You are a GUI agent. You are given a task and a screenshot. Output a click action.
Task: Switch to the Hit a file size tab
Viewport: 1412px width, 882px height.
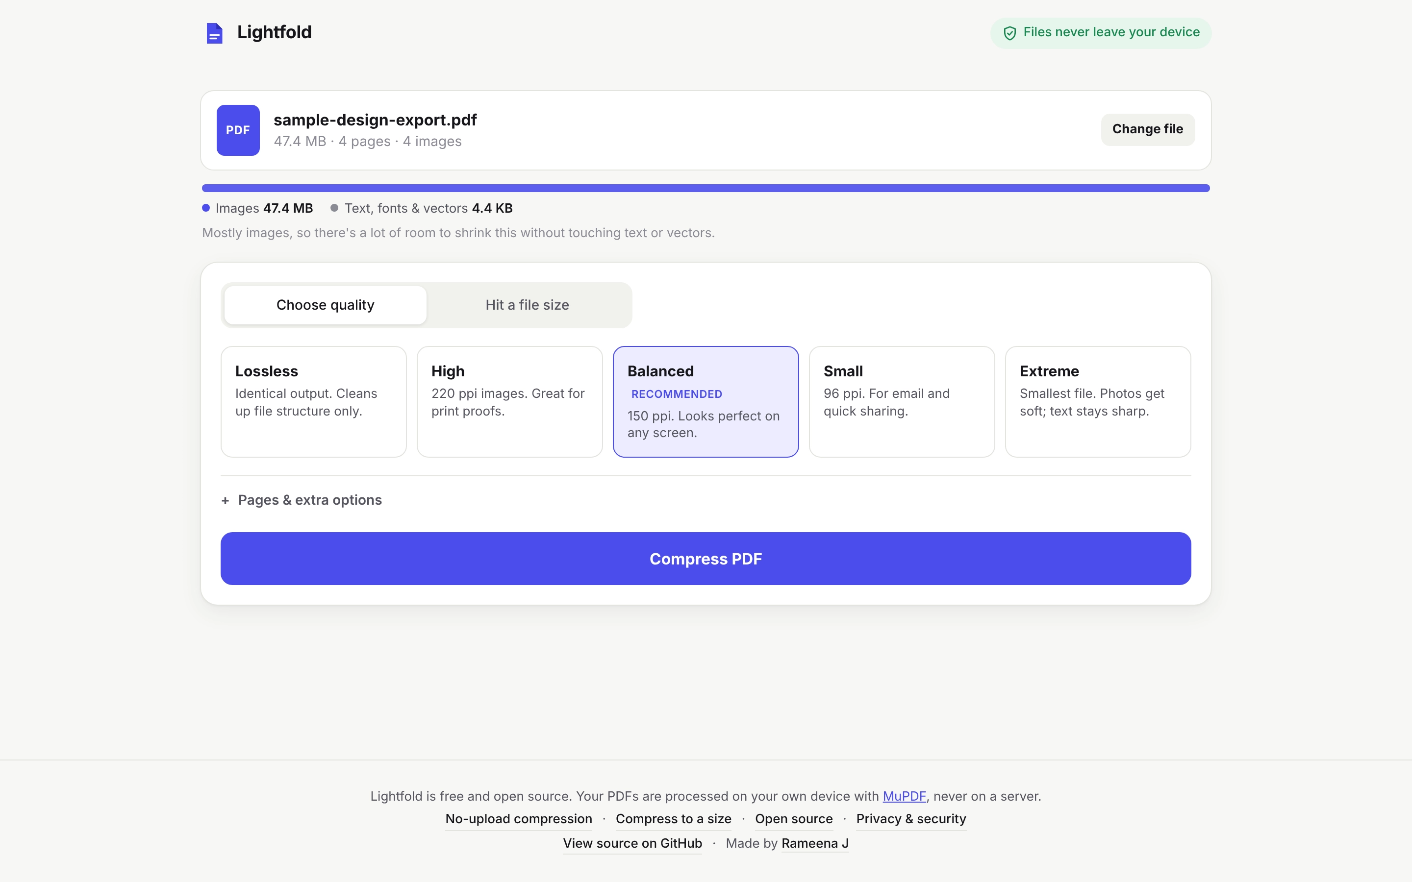point(528,305)
